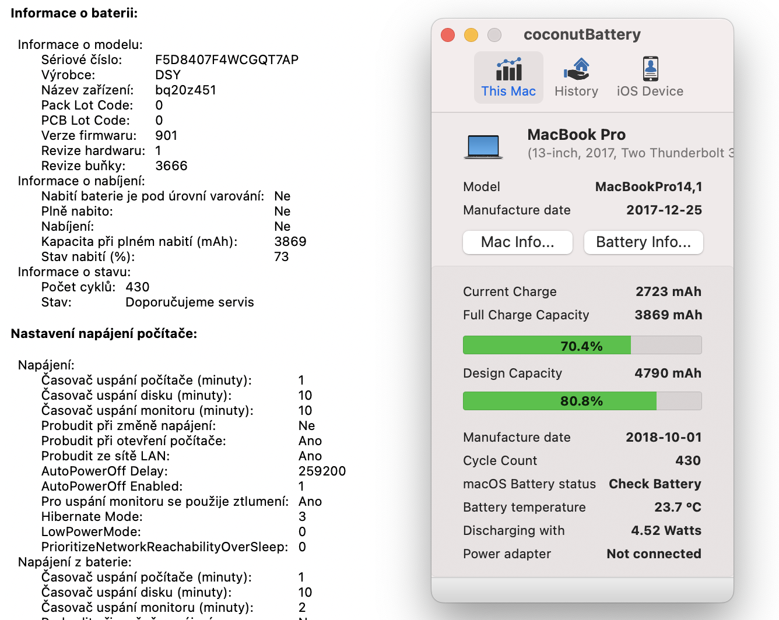779x620 pixels.
Task: Click the manufacturer value DSY
Action: [x=168, y=75]
